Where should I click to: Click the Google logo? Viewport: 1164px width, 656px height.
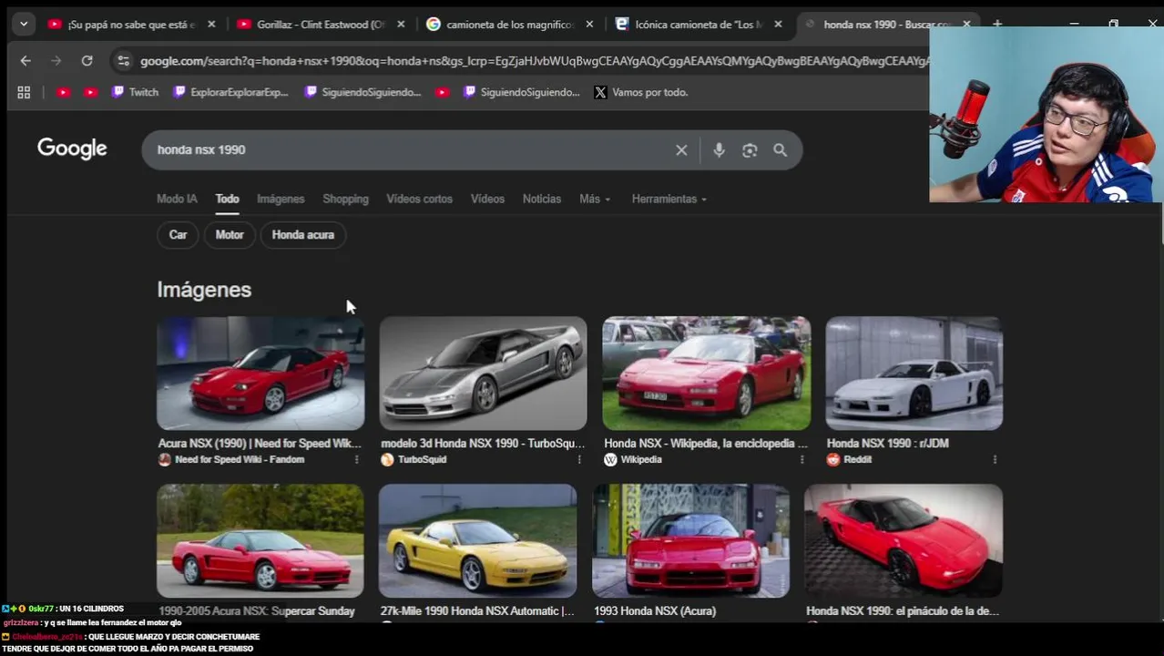pyautogui.click(x=72, y=149)
